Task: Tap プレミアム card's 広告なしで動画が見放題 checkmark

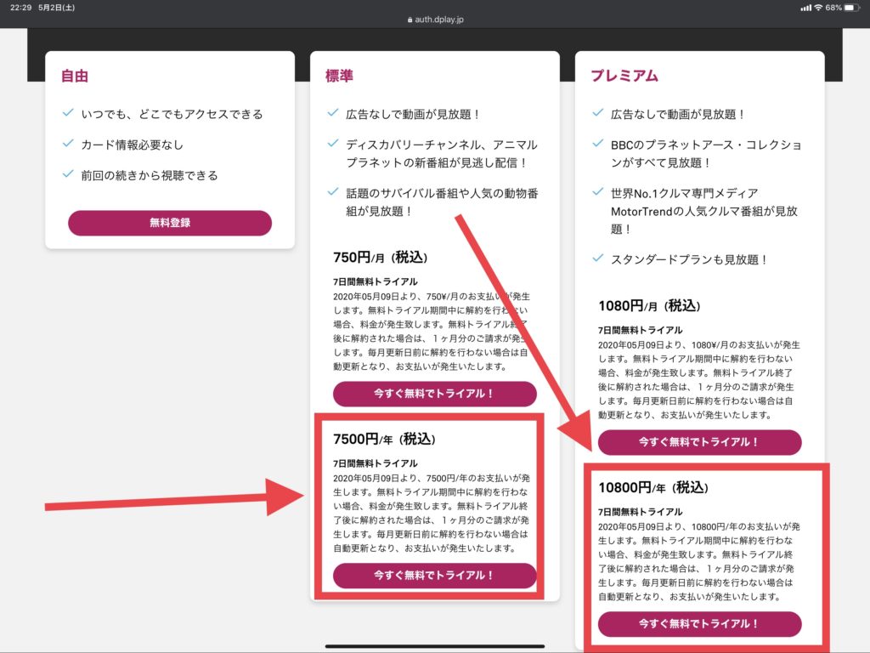Action: 597,113
